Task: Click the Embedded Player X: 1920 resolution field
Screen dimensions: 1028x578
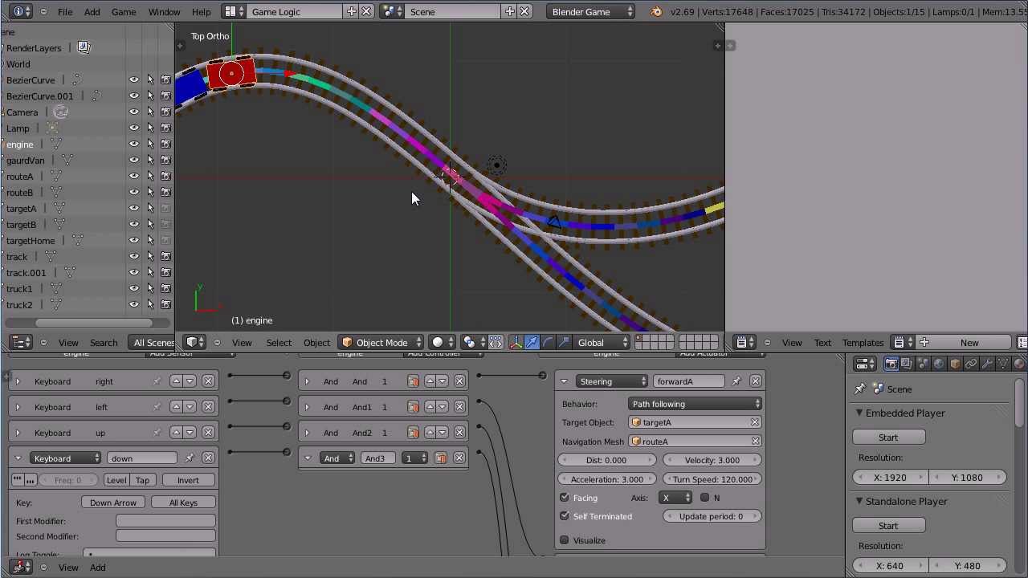Action: click(890, 478)
